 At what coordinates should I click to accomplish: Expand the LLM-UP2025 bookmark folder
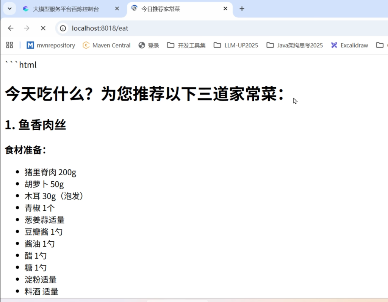(x=236, y=45)
